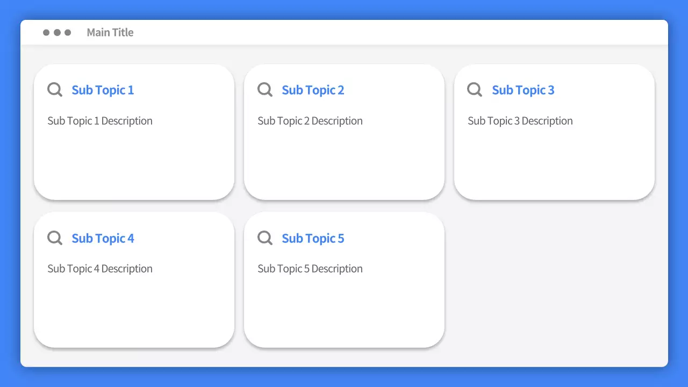
Task: Click the leftmost window dot in title bar
Action: pos(46,33)
